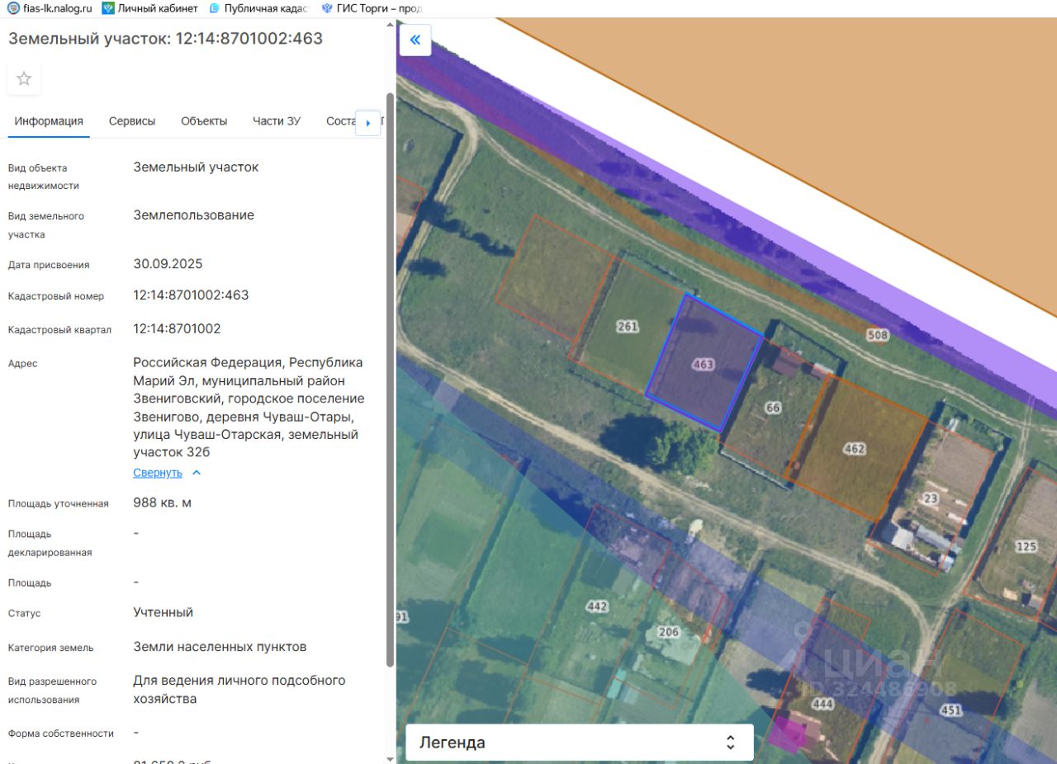Add the land plot to favorites with the star icon
Viewport: 1057px width, 764px height.
pyautogui.click(x=24, y=78)
